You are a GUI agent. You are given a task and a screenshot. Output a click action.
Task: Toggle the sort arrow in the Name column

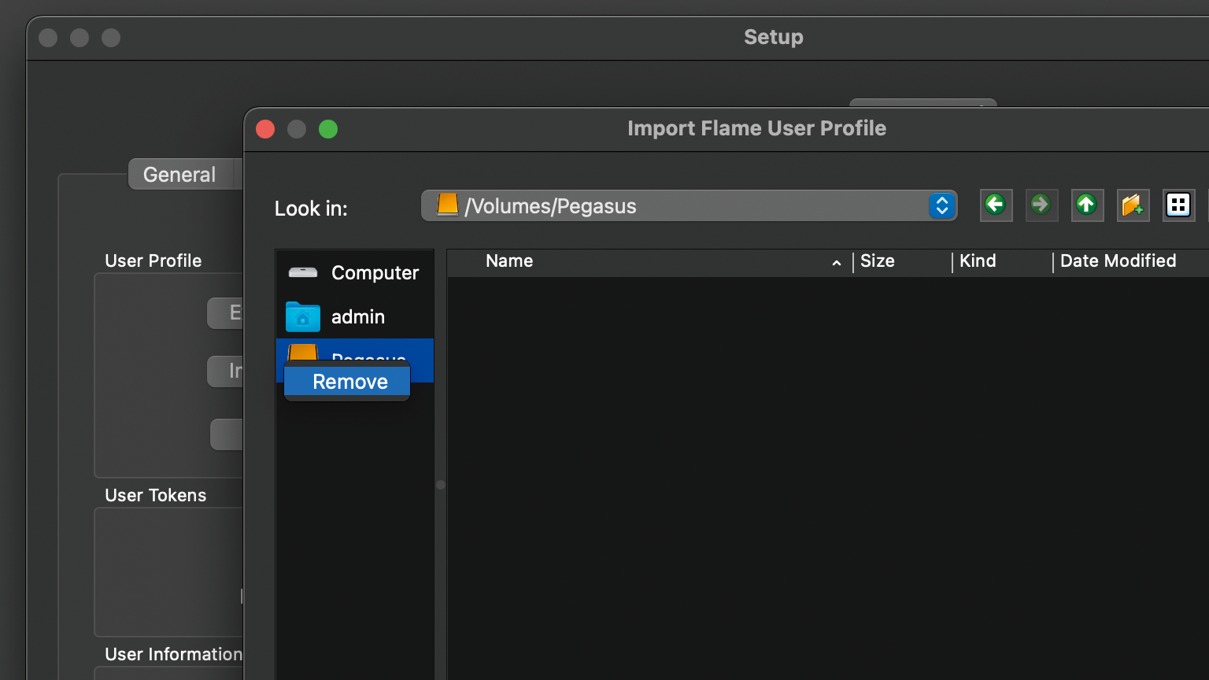click(836, 263)
